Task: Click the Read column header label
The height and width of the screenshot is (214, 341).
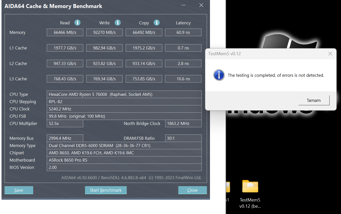Action: (x=65, y=23)
